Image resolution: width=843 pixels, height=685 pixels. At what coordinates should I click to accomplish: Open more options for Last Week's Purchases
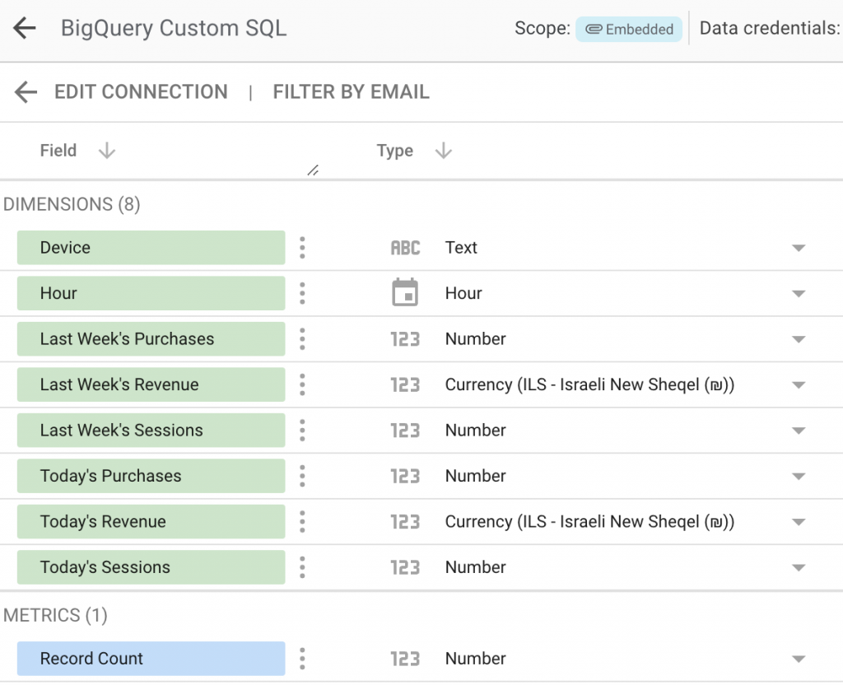(302, 339)
